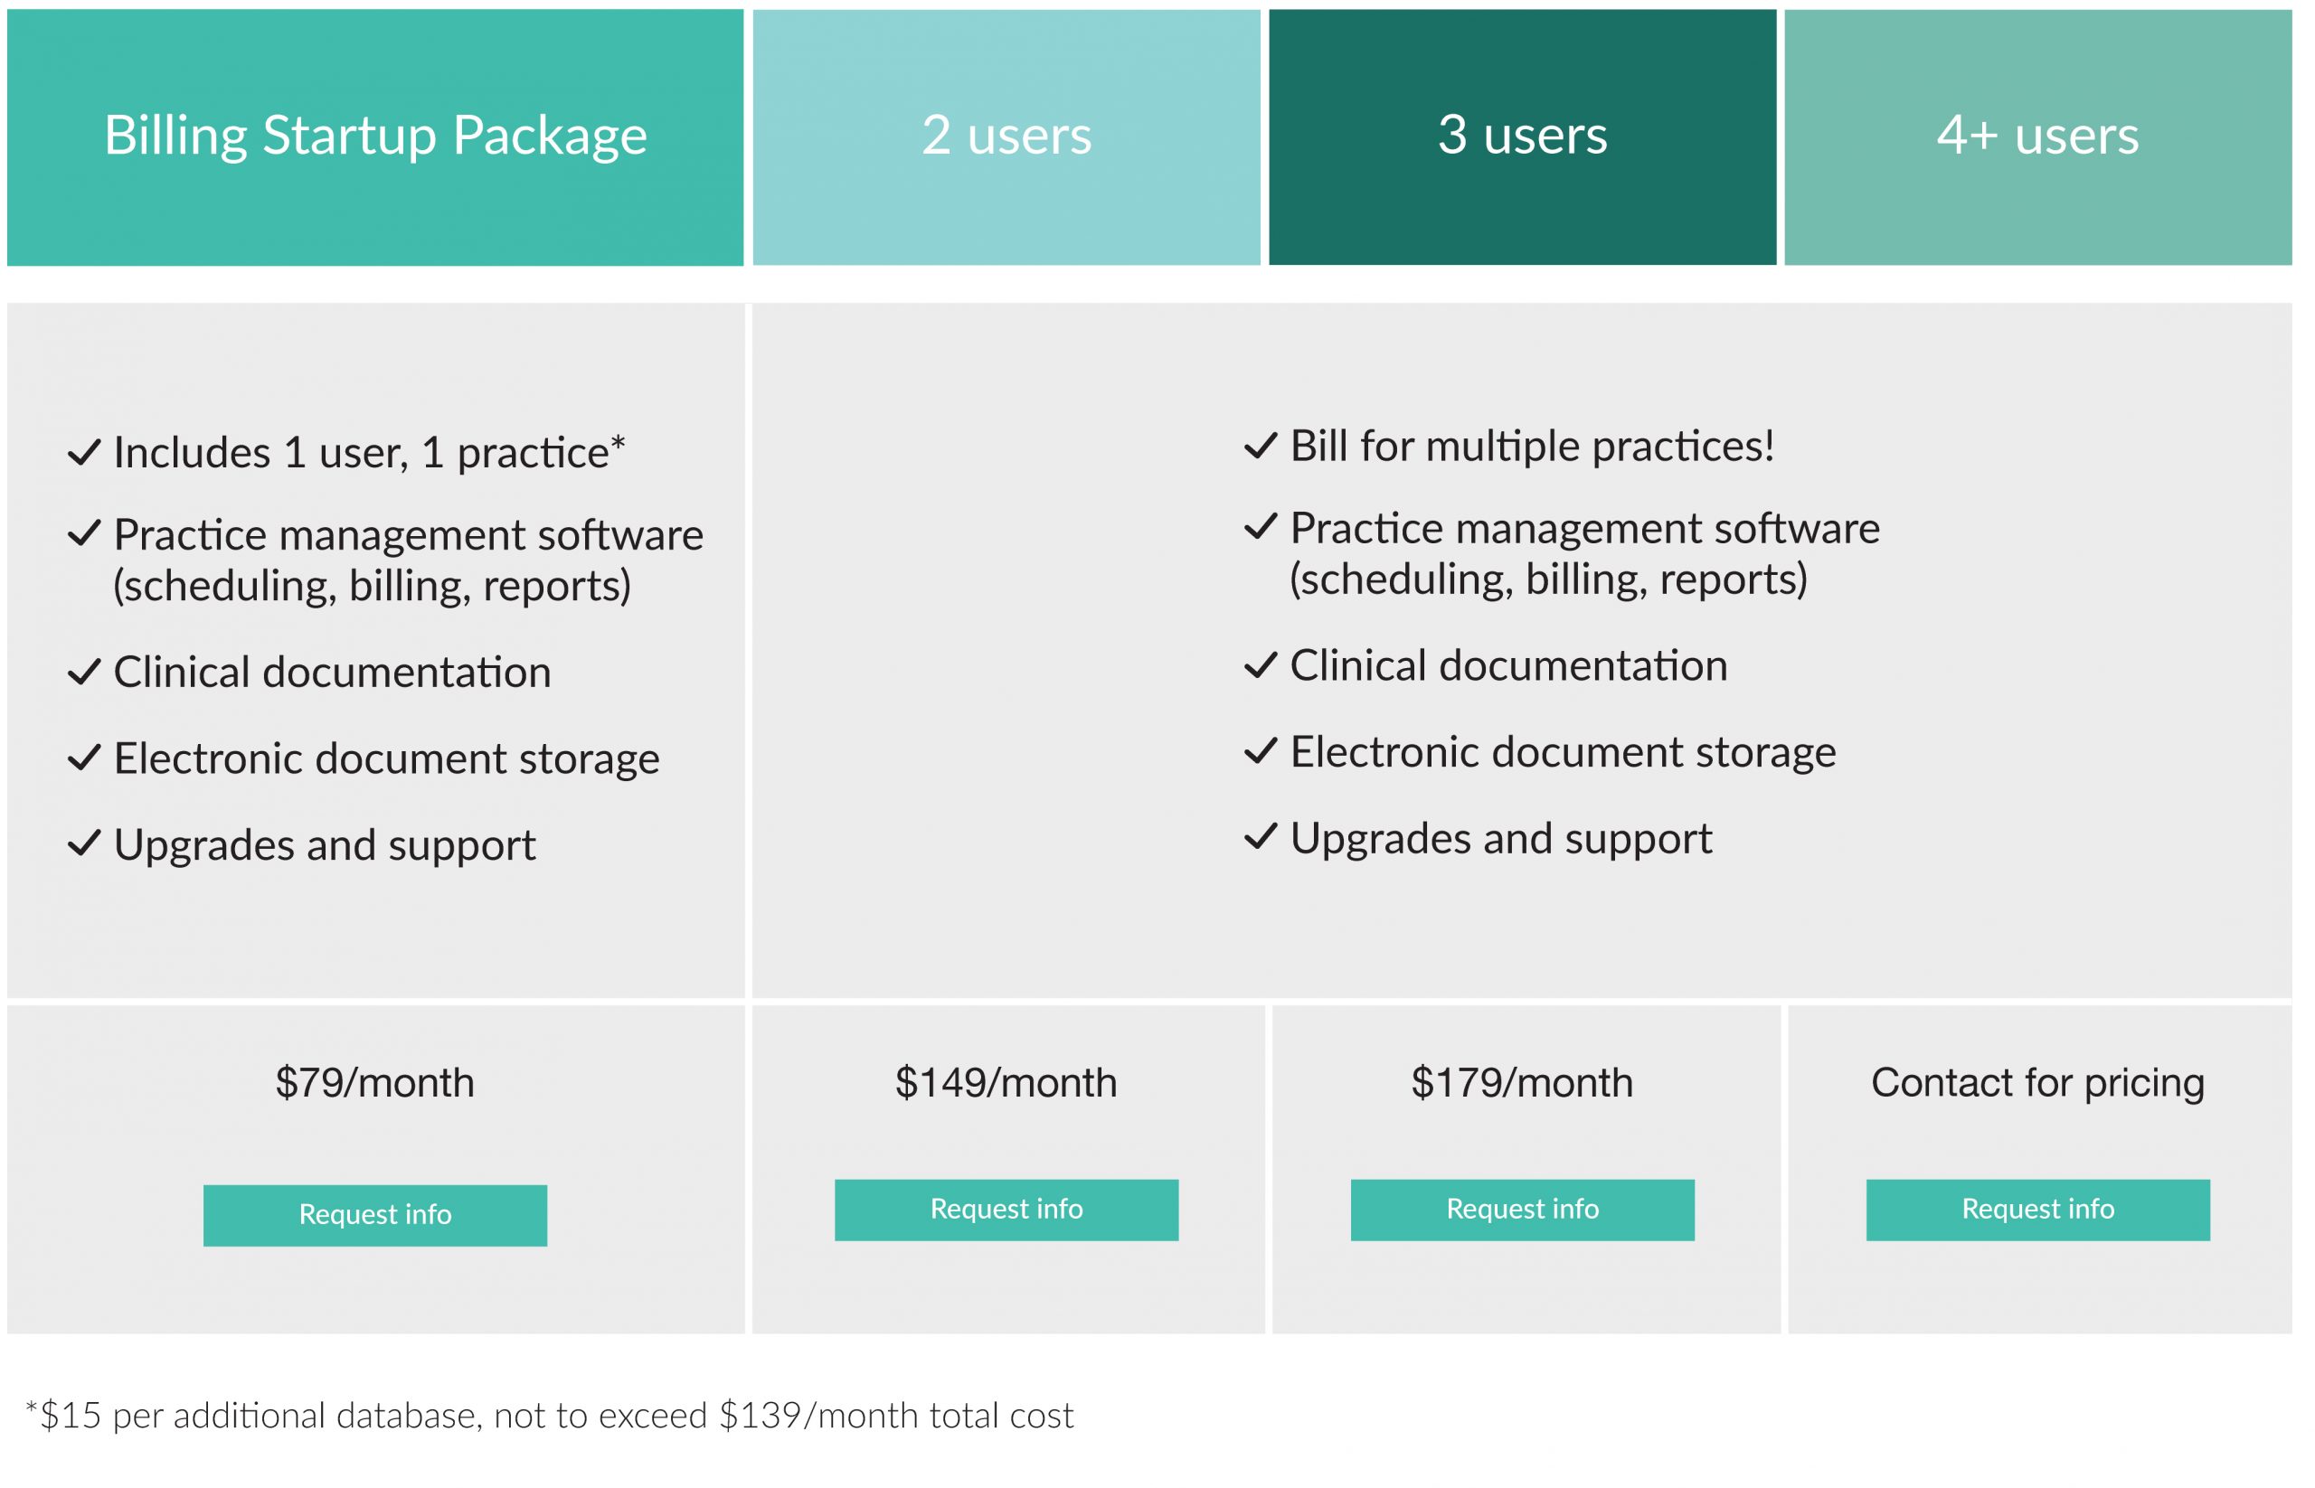Image resolution: width=2315 pixels, height=1488 pixels.
Task: Click the left Upgrades and support checkmark
Action: tap(85, 846)
